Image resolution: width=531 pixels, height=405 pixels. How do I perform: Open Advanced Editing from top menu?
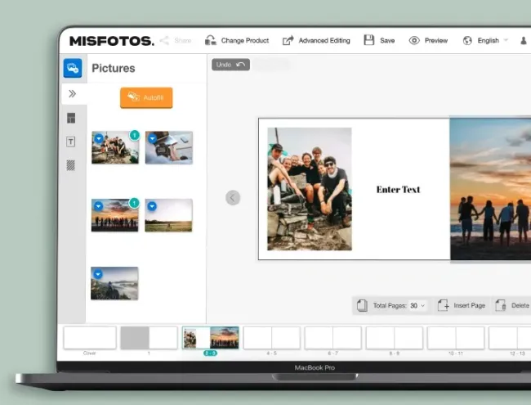point(316,40)
